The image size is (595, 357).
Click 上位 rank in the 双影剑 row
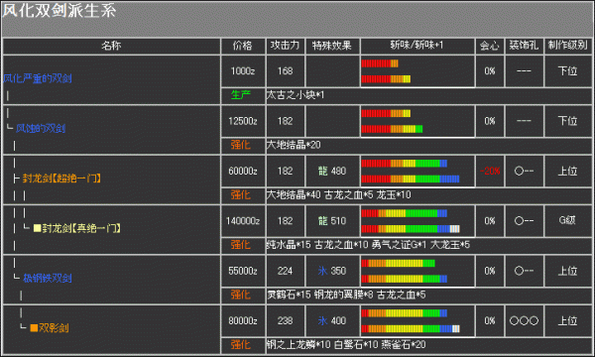567,321
